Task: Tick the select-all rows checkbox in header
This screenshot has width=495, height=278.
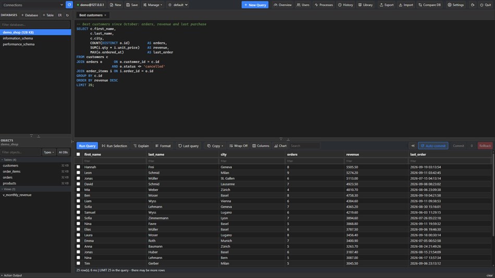Action: point(78,154)
